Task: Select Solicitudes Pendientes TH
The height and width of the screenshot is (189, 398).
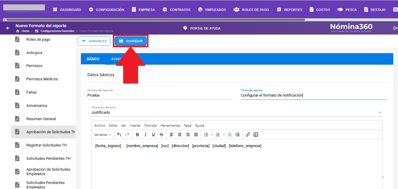Action: (43, 159)
